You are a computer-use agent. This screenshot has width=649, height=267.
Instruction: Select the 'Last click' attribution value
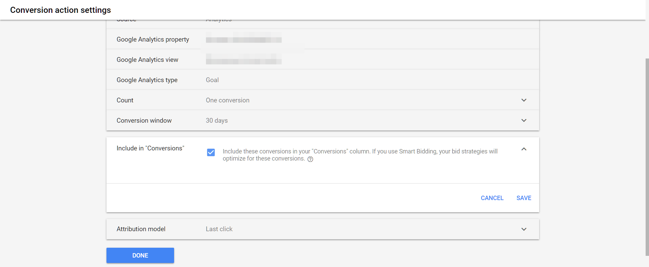click(x=219, y=229)
